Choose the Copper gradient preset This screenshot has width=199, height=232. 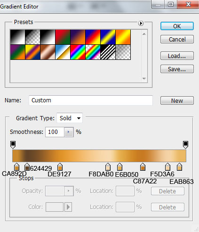(x=48, y=52)
